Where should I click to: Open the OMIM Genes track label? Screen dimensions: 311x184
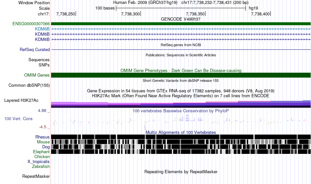pyautogui.click(x=37, y=75)
